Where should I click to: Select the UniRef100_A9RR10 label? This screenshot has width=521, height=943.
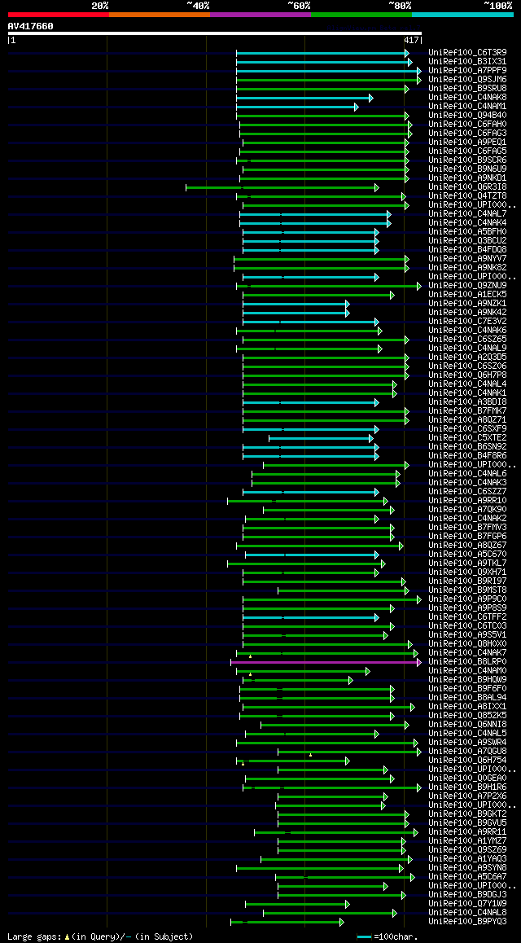coord(467,501)
